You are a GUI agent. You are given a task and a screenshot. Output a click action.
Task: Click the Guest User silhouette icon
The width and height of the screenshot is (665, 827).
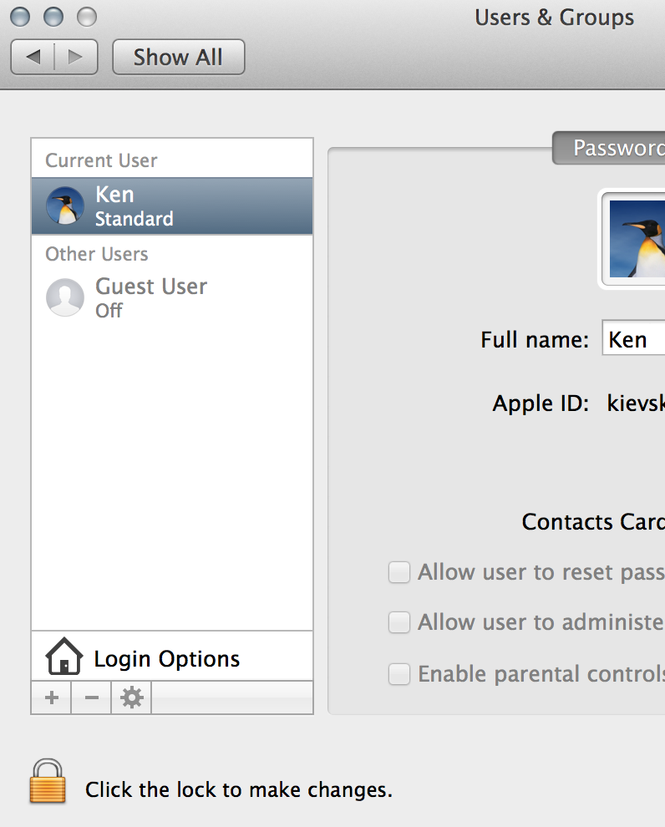[x=65, y=298]
